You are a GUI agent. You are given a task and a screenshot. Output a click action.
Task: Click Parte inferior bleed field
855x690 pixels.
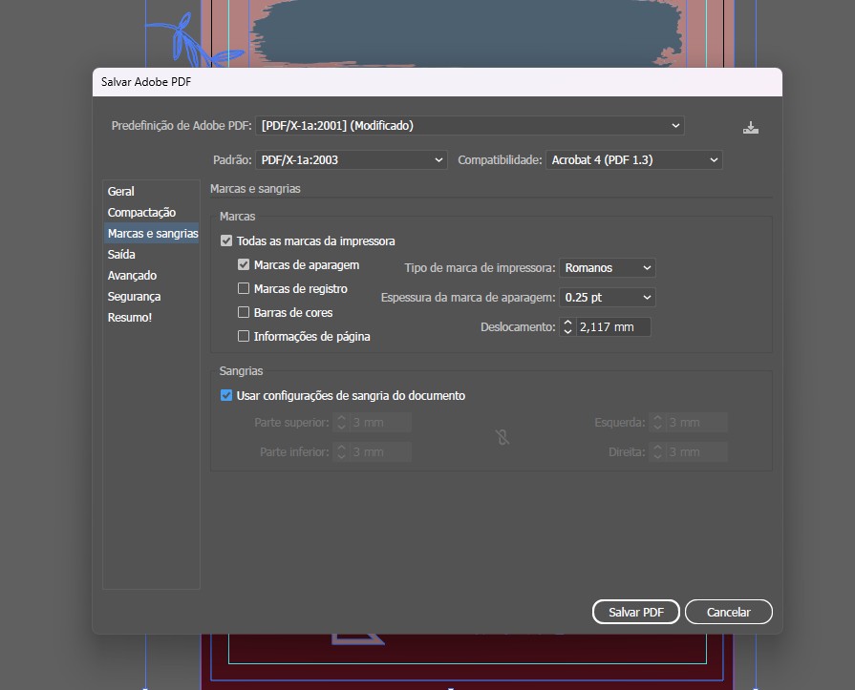(380, 452)
